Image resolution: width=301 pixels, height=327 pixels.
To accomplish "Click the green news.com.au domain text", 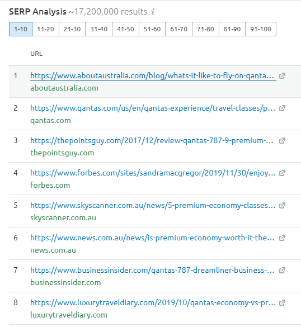I will 53,250.
